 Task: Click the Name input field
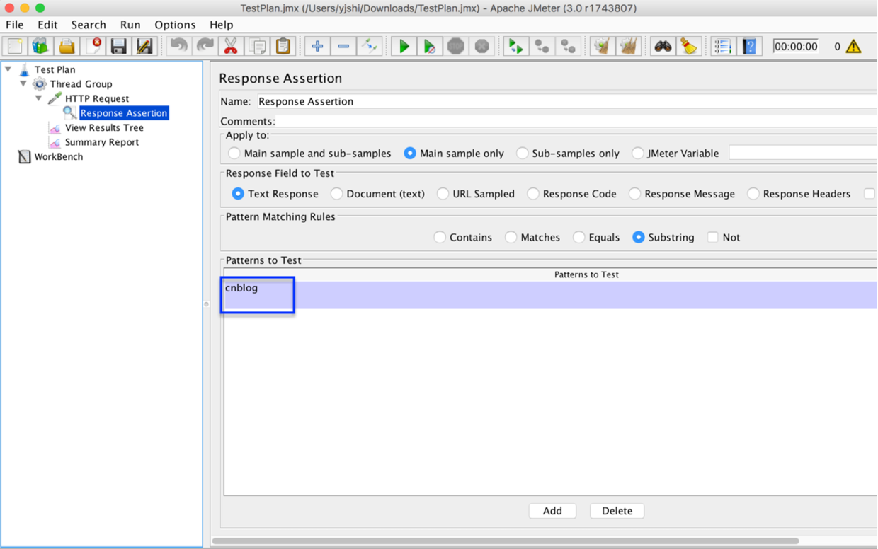click(566, 101)
